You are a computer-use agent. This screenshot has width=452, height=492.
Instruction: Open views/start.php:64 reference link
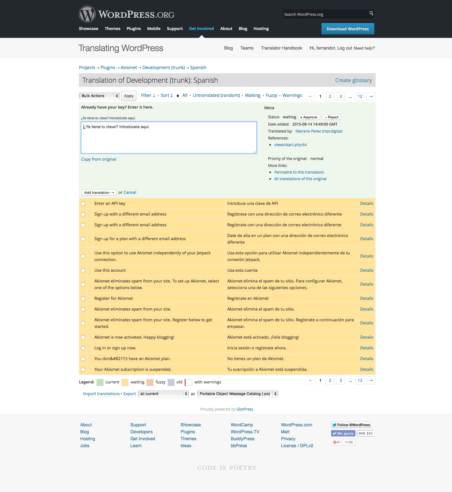(x=290, y=145)
